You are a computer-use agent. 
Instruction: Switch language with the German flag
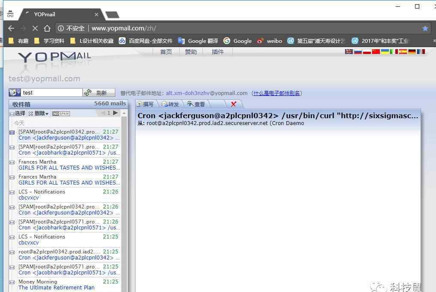412,51
